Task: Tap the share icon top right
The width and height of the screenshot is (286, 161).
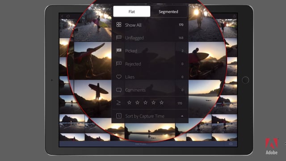Action: pos(234,16)
